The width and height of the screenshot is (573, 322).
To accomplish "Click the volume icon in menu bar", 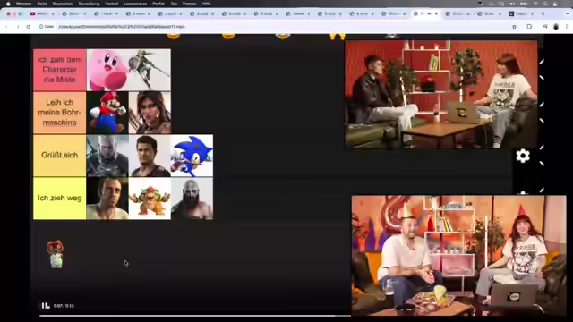I will tap(512, 4).
